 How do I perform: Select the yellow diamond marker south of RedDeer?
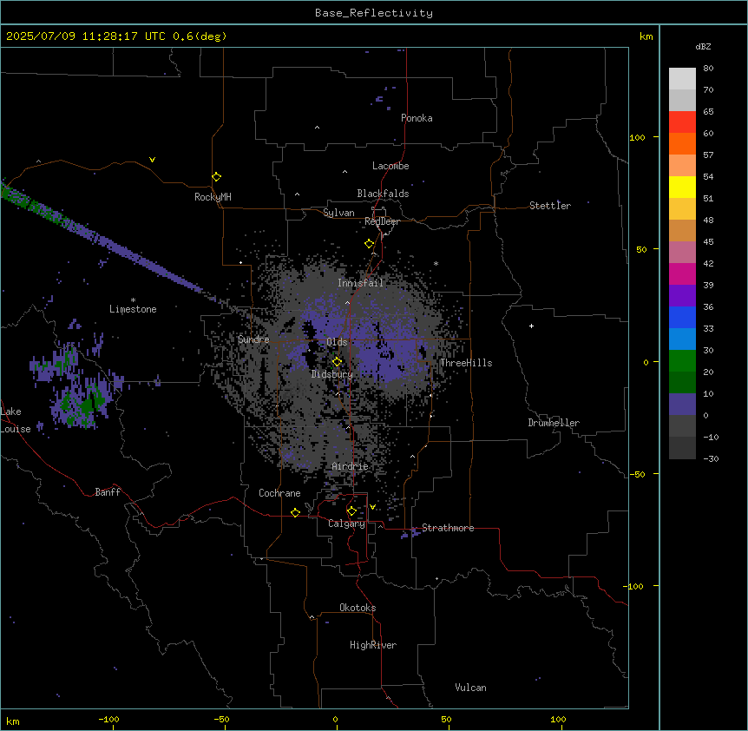pyautogui.click(x=369, y=244)
